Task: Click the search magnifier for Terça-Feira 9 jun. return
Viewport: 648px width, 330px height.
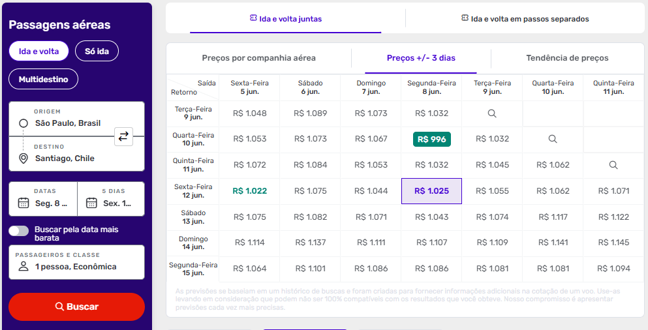Action: (492, 113)
